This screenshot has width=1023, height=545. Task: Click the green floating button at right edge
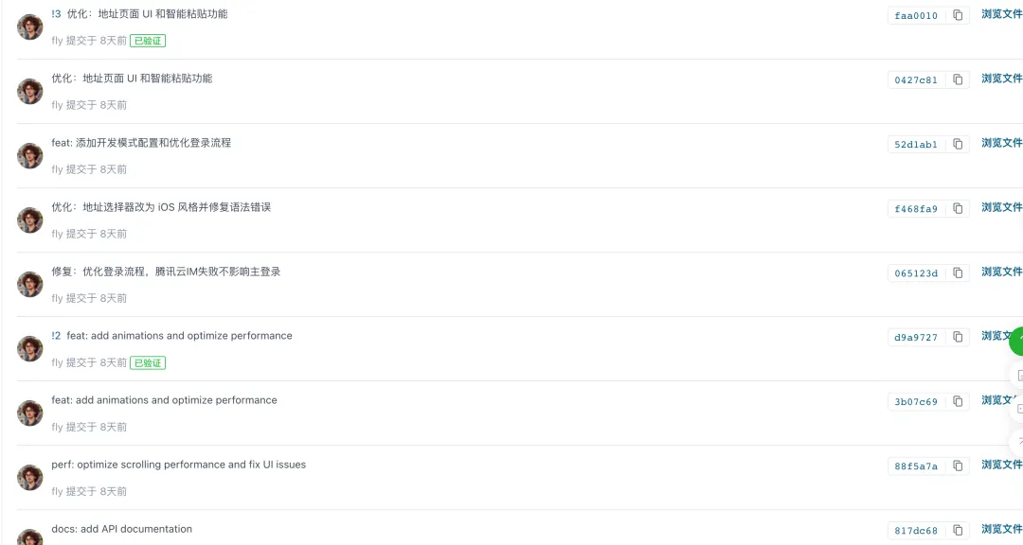pyautogui.click(x=1017, y=341)
